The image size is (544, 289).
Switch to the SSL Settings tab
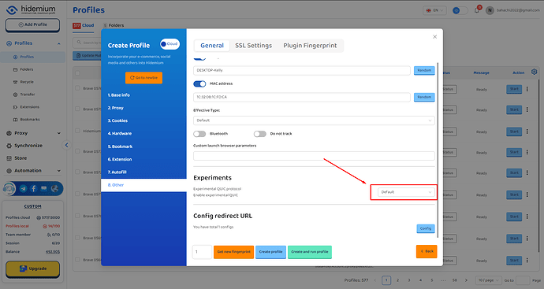click(x=253, y=46)
